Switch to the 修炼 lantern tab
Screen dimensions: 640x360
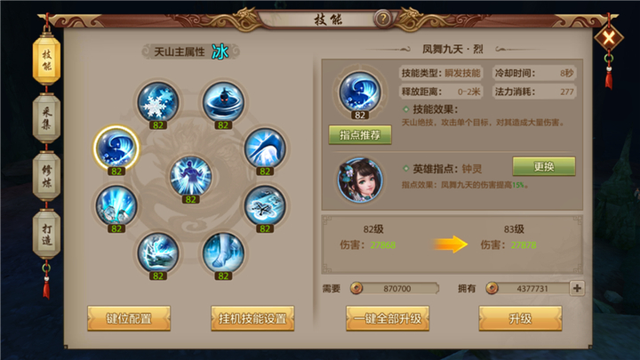pyautogui.click(x=46, y=176)
